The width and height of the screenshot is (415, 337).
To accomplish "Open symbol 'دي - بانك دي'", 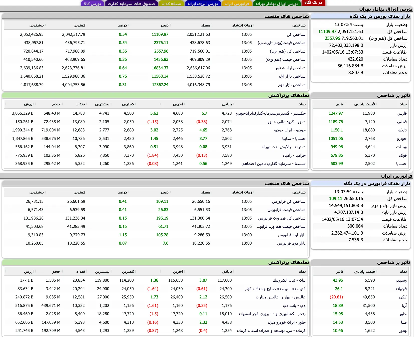I will pyautogui.click(x=294, y=306).
